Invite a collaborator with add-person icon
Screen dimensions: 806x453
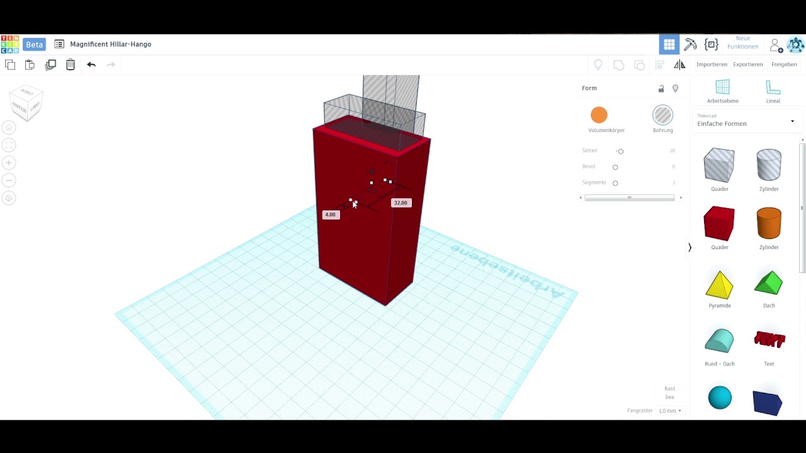(776, 45)
